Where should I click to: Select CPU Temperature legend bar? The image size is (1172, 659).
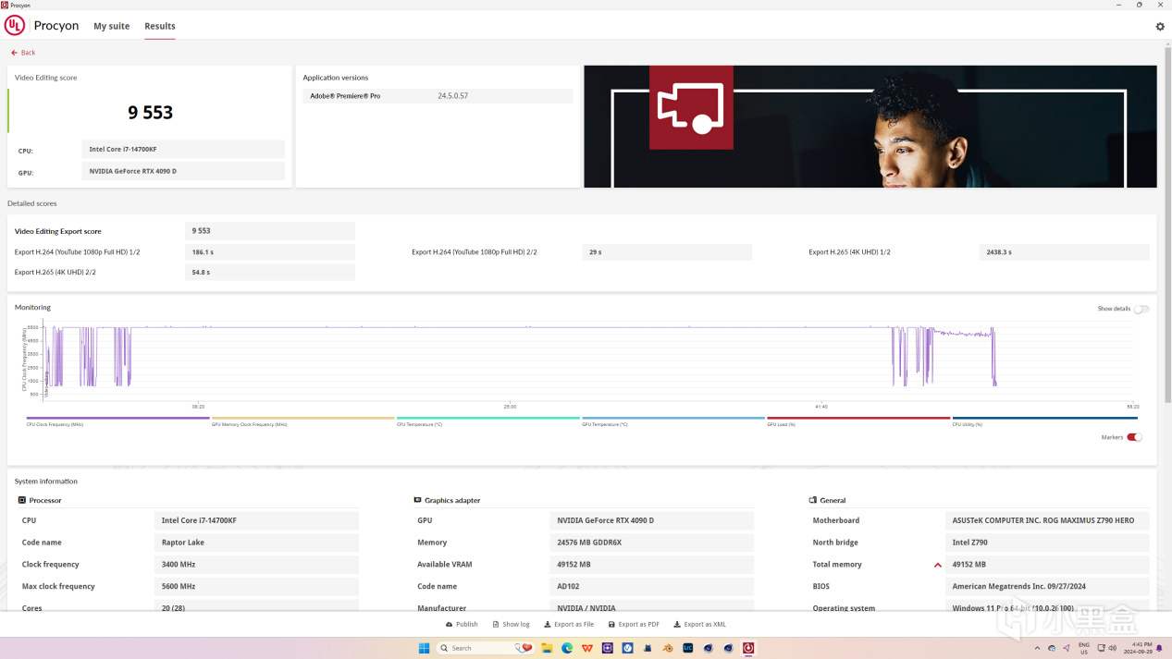click(x=488, y=418)
